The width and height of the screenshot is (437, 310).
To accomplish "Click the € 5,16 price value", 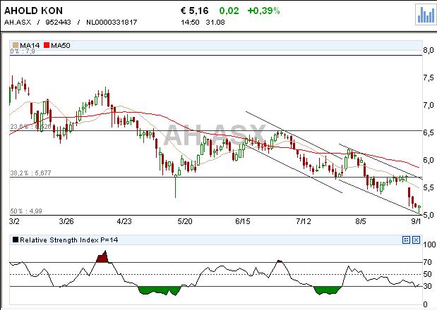I will [x=195, y=11].
